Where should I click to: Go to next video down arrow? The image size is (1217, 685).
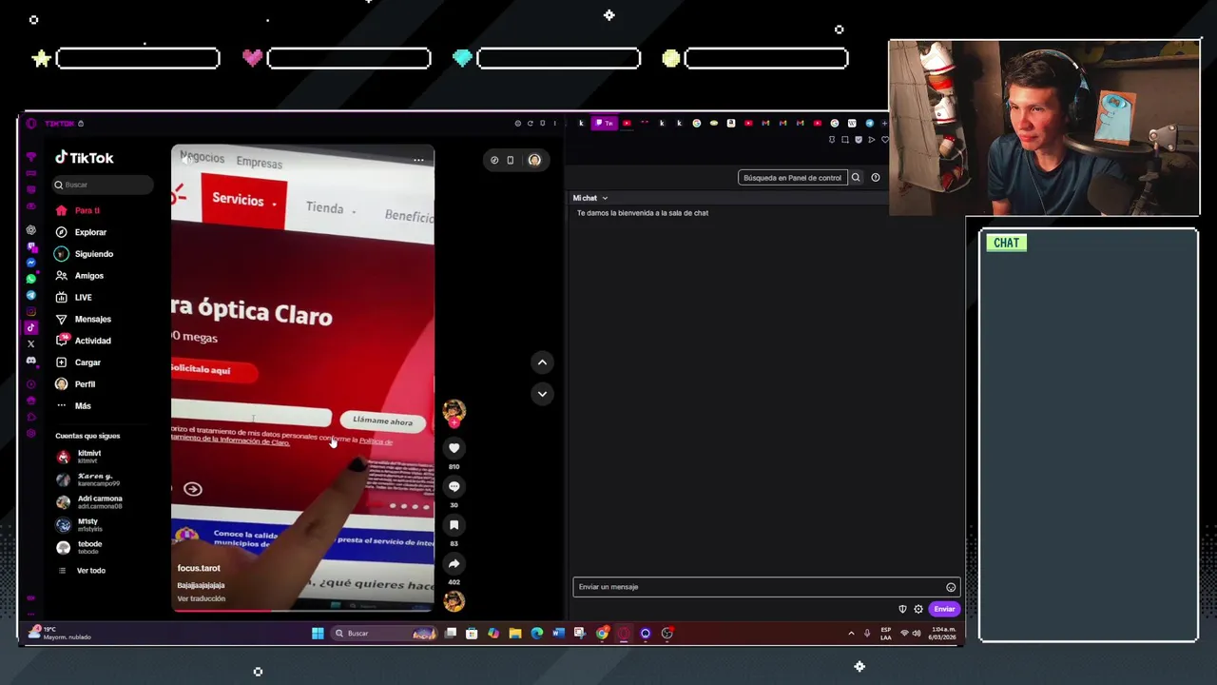[x=542, y=394]
